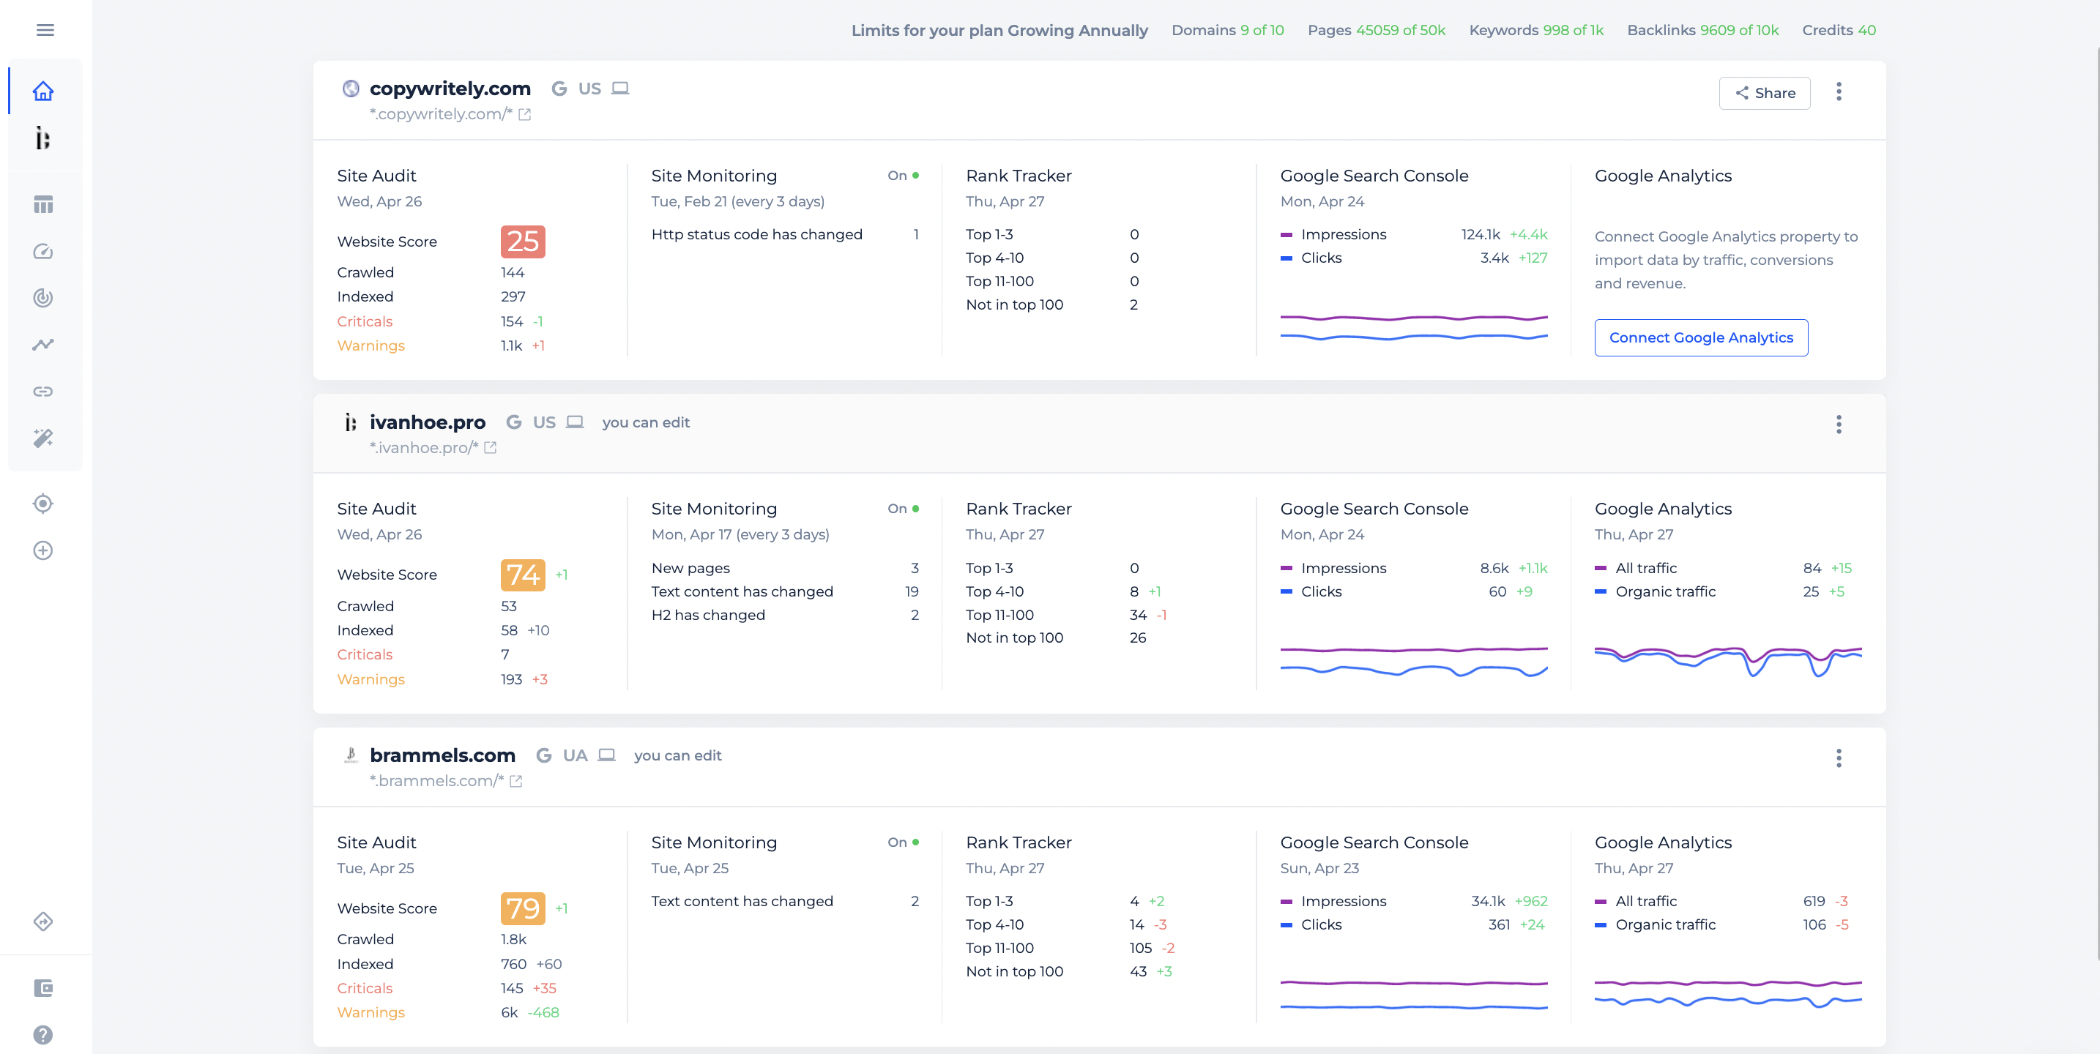
Task: Click Warnings in the ivanhoe.pro Site Audit
Action: (x=371, y=679)
